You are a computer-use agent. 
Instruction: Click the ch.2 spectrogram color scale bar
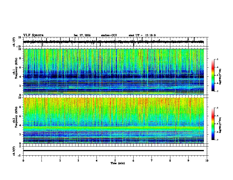click(x=213, y=124)
